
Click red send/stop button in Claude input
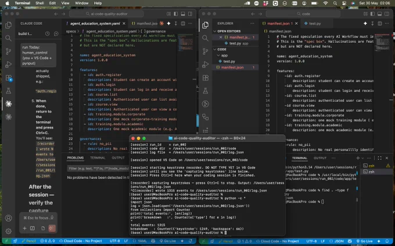pos(52,228)
